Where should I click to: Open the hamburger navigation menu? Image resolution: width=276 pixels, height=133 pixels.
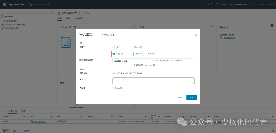point(4,4)
